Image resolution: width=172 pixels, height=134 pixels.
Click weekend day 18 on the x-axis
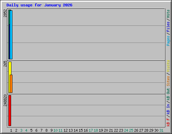pyautogui.click(x=96, y=130)
